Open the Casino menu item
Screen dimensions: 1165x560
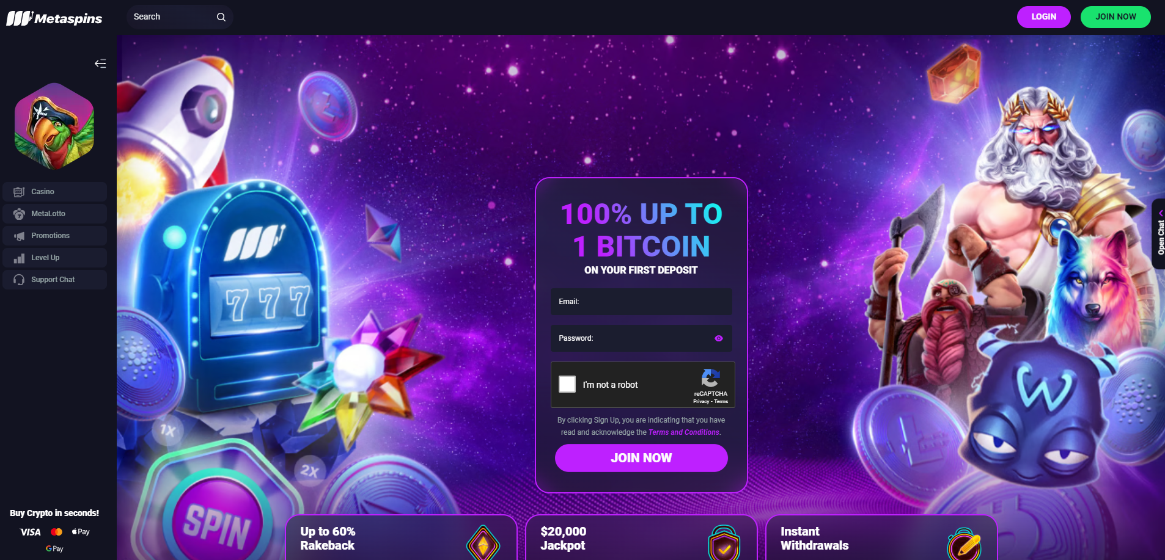[x=54, y=192]
